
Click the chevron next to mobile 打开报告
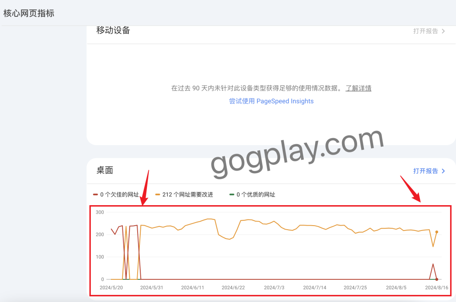coord(443,31)
